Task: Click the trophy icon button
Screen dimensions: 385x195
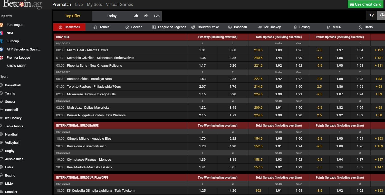Action: coord(371,16)
